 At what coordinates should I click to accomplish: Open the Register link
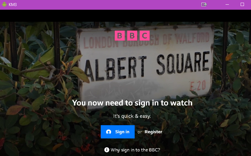tap(153, 132)
